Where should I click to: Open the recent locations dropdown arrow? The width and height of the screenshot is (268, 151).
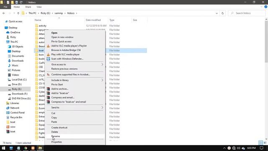tap(14, 13)
